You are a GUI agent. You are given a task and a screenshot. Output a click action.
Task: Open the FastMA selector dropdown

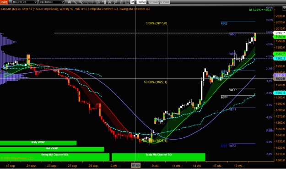(x=143, y=2)
